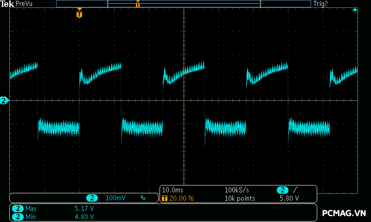Screen dimensions: 371x222
Task: Click the 10.0ms timebase readout
Action: (x=173, y=190)
